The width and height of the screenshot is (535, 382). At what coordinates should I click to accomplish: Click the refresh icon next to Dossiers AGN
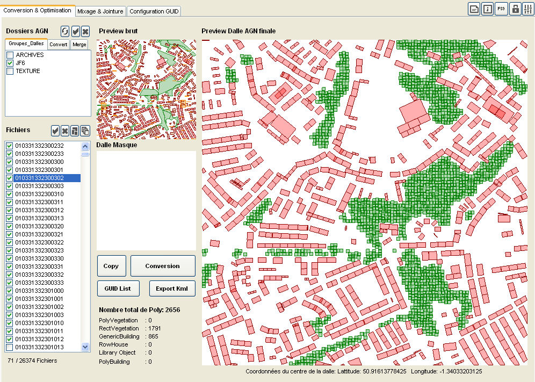(65, 31)
